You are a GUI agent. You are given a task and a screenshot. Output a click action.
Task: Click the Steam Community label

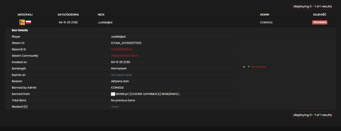pyautogui.click(x=25, y=56)
